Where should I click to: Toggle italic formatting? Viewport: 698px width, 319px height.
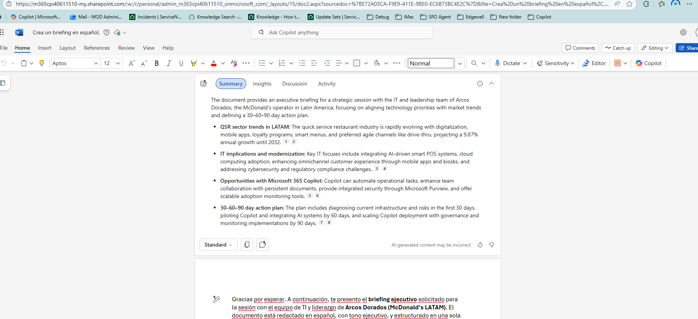[x=169, y=63]
